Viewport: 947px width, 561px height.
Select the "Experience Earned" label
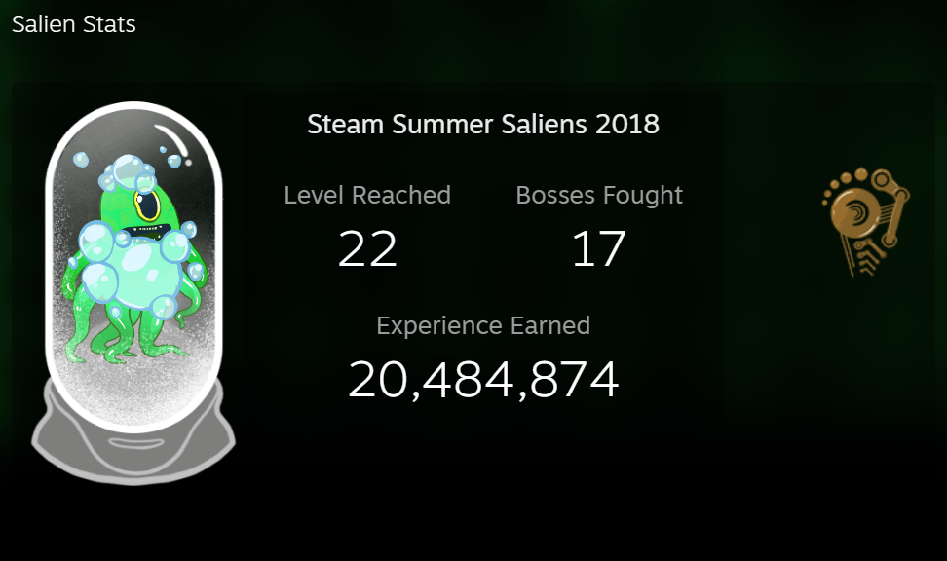483,325
